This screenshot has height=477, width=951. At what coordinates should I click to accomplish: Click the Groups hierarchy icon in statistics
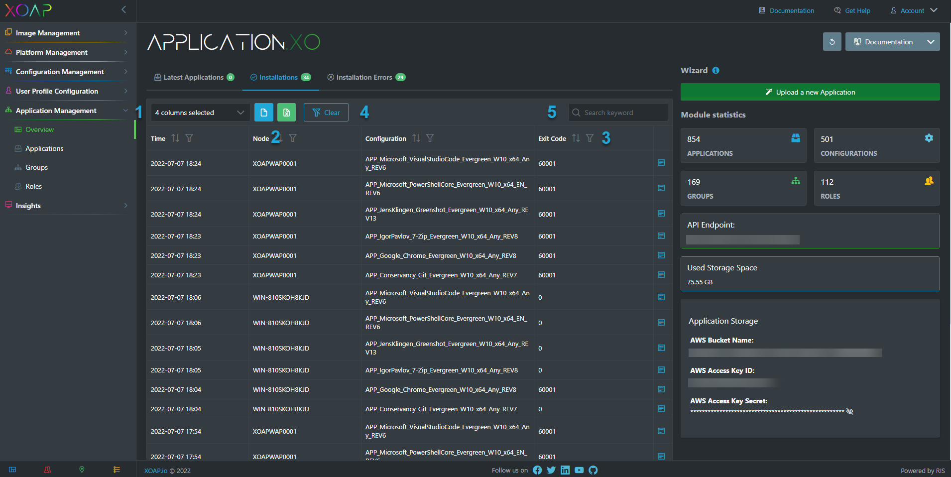point(796,181)
